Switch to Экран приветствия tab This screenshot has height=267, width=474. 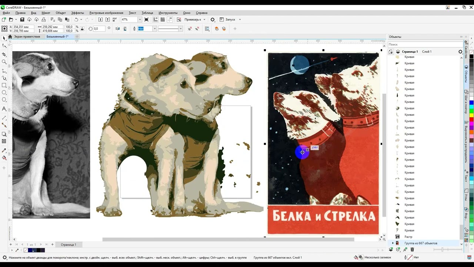click(x=27, y=37)
